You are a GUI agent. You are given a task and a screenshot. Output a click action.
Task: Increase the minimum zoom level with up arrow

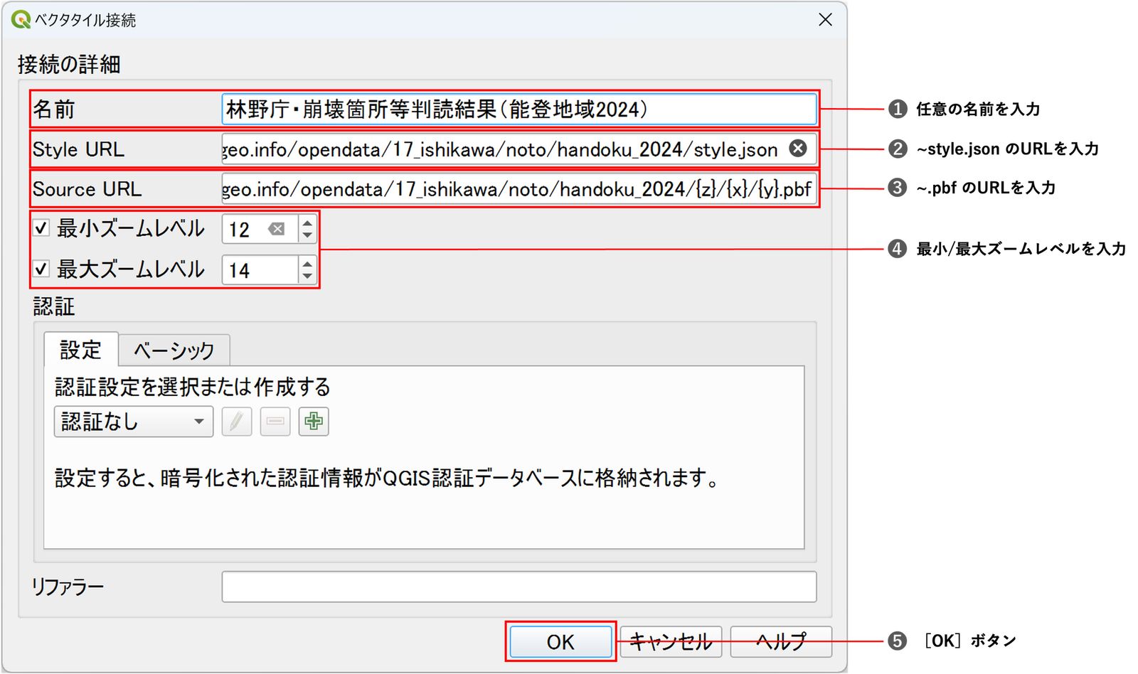pos(307,223)
